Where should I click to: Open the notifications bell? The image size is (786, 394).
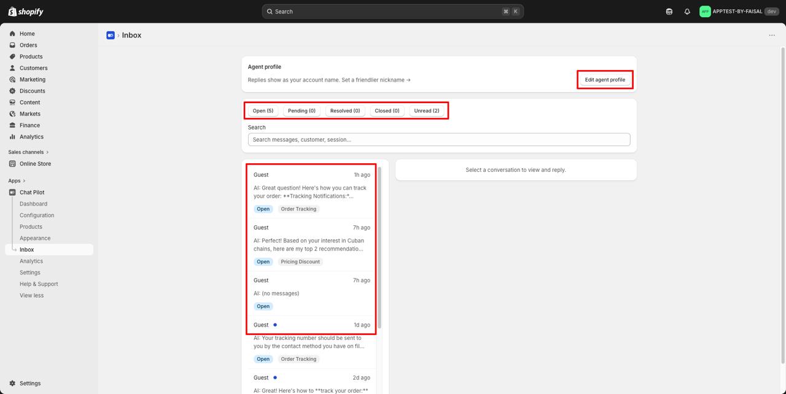(x=687, y=12)
